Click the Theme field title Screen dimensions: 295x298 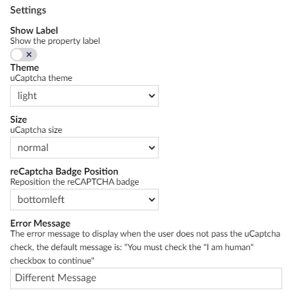[x=24, y=67]
